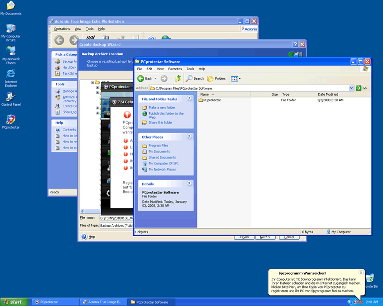Viewport: 383px width, 306px height.
Task: Collapse the File and Folder Tasks section
Action: click(190, 99)
